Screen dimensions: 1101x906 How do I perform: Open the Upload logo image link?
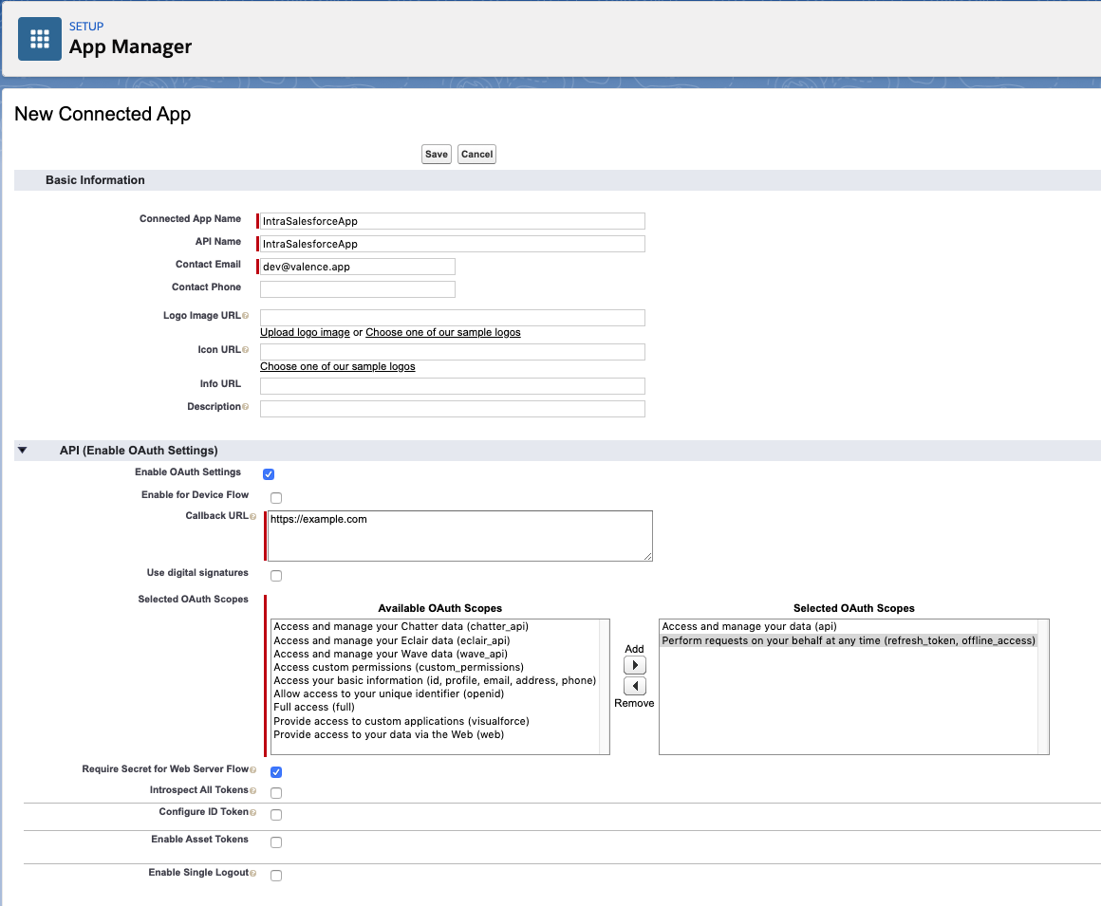[305, 333]
